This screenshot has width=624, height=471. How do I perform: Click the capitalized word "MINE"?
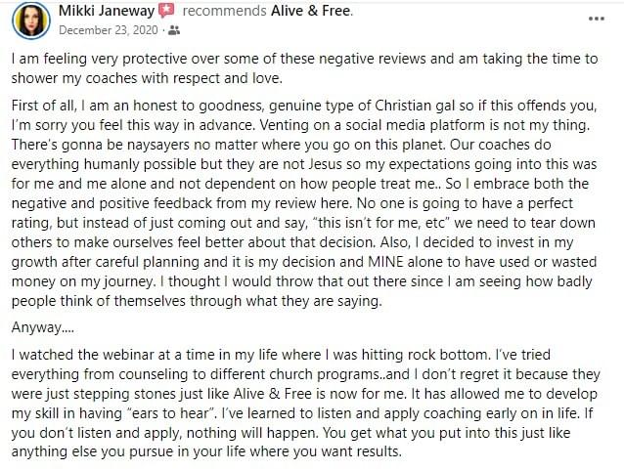point(385,262)
